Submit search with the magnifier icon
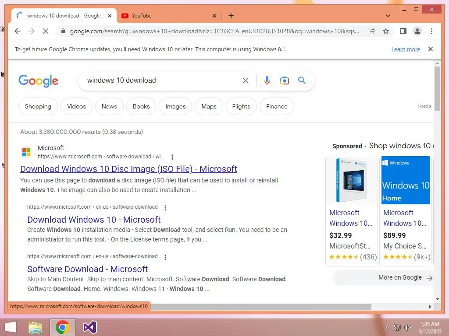 point(302,80)
